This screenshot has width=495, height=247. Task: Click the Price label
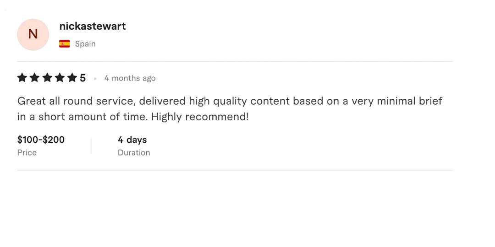click(27, 153)
